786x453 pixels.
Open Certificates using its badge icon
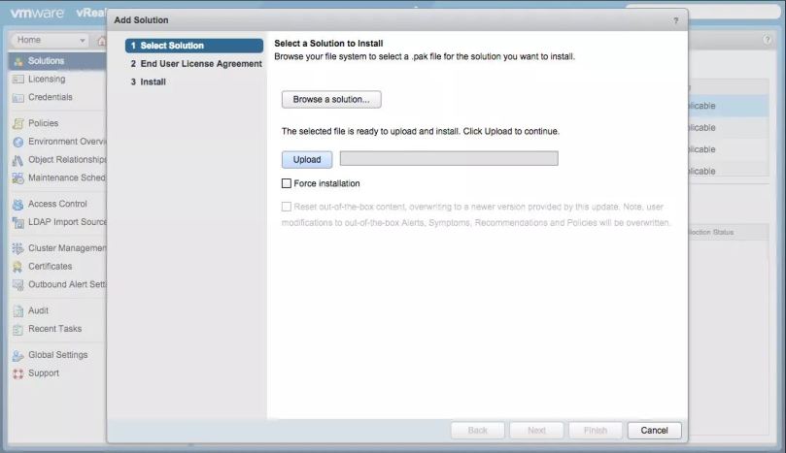[x=17, y=267]
